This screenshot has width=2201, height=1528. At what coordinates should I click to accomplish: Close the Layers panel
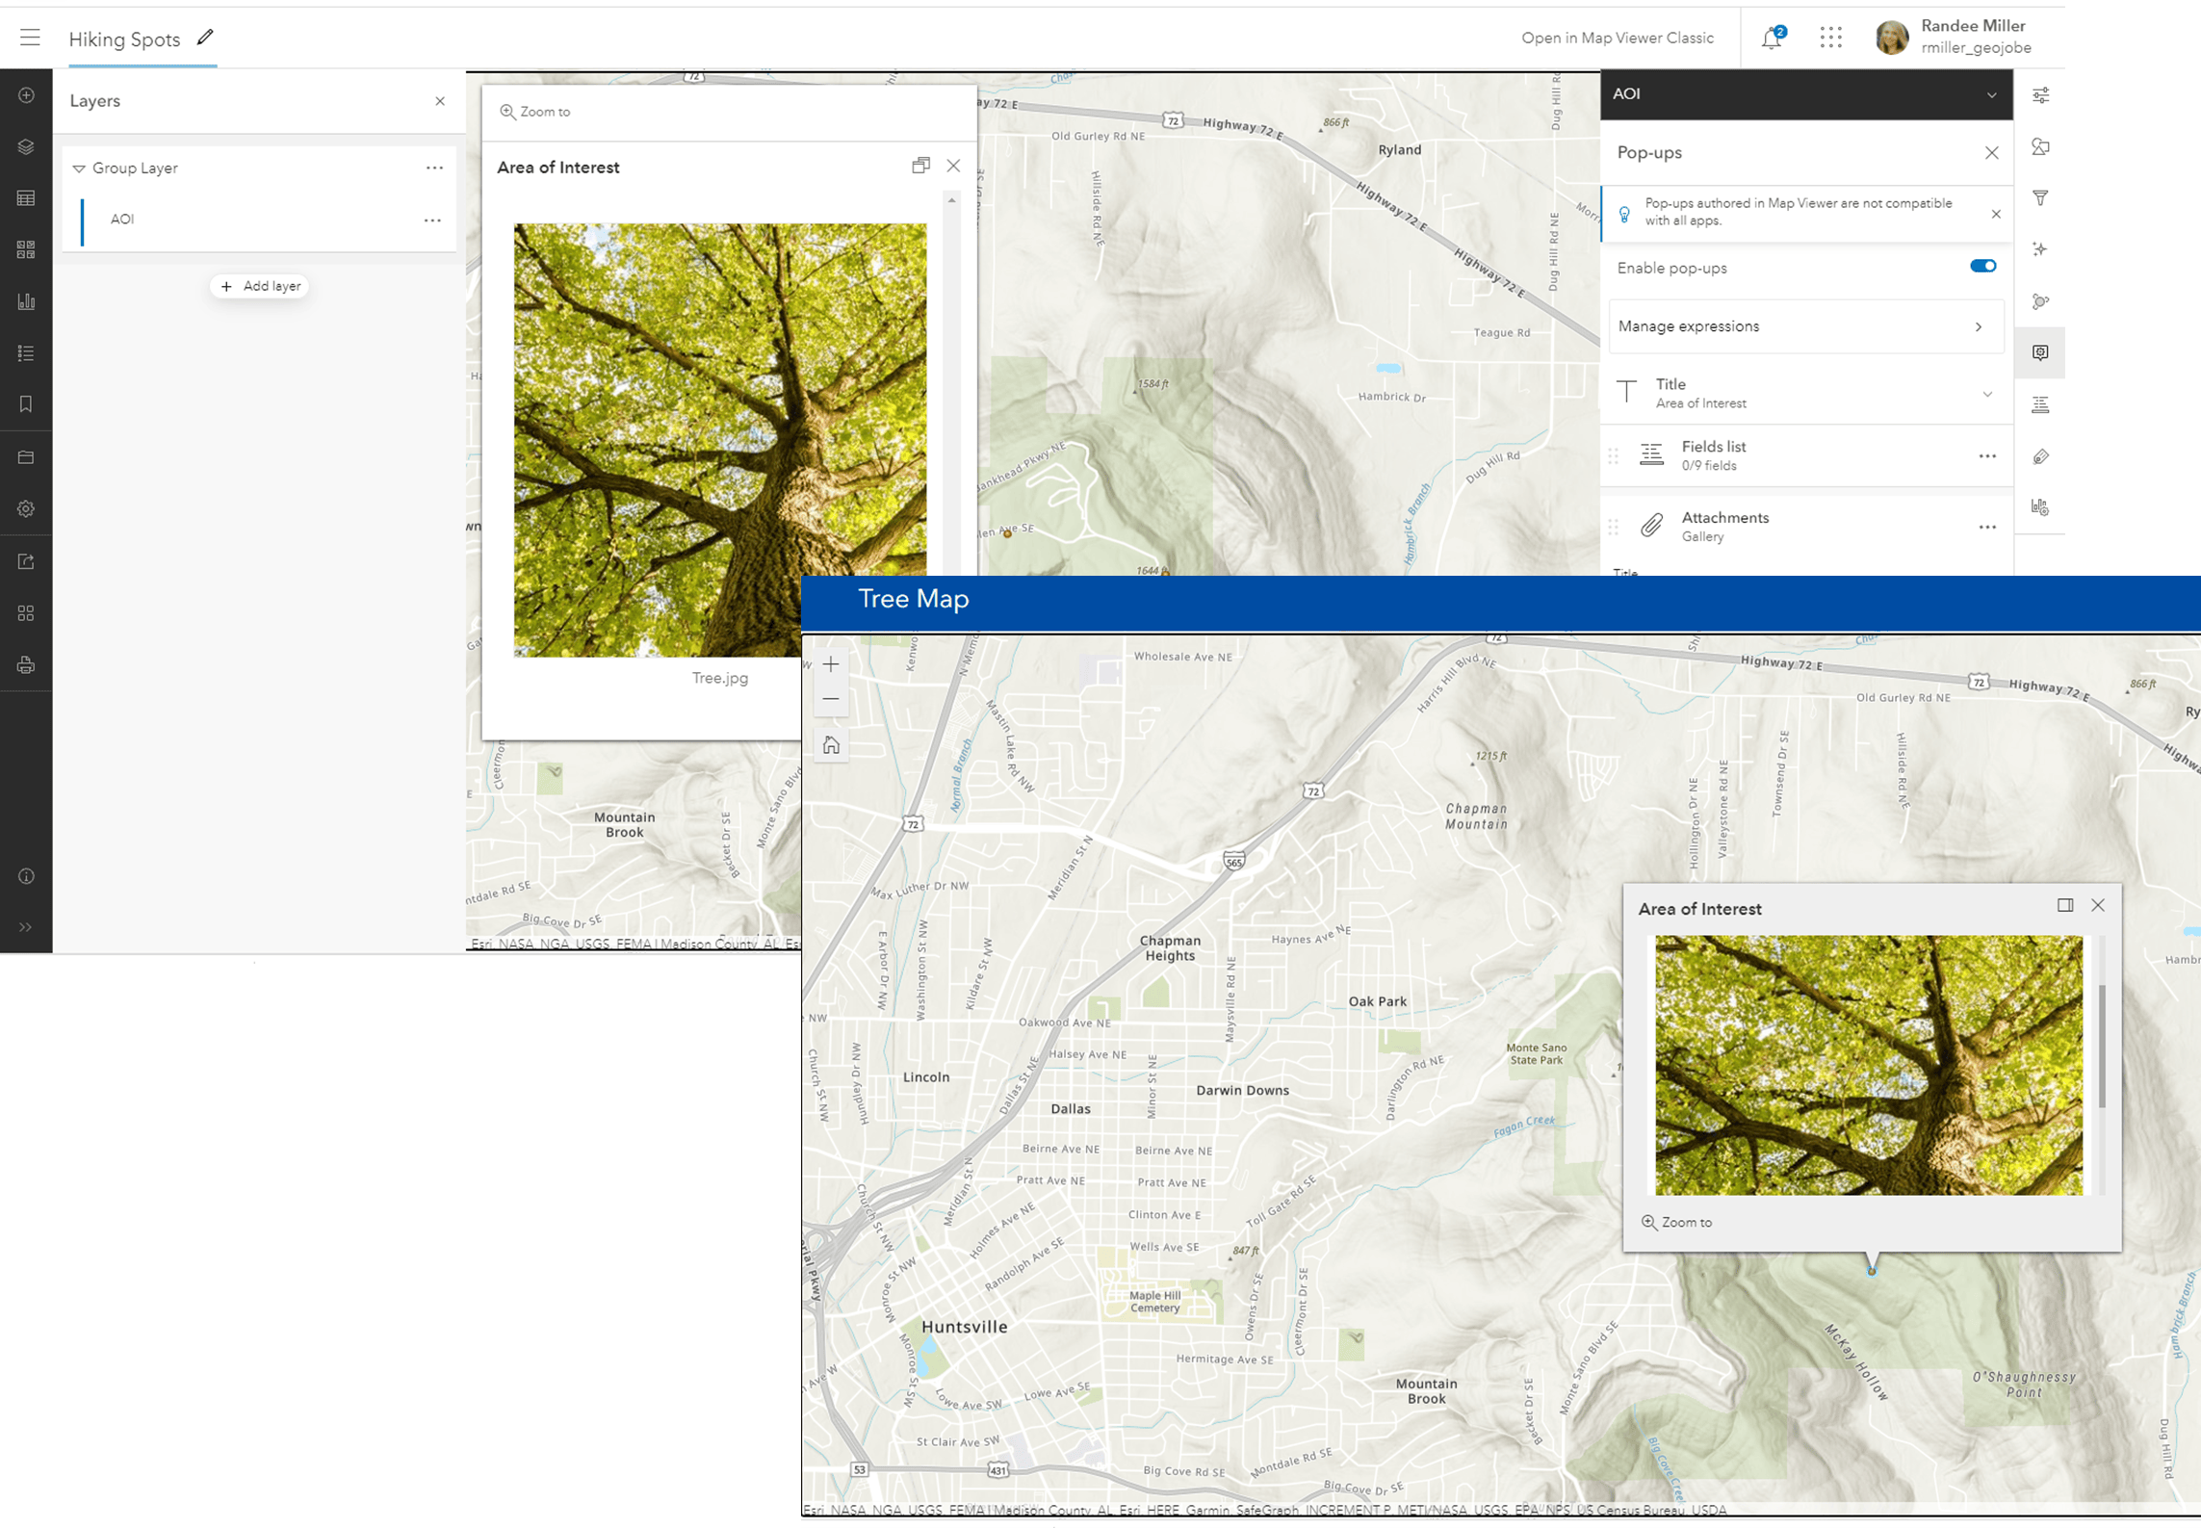click(x=440, y=101)
